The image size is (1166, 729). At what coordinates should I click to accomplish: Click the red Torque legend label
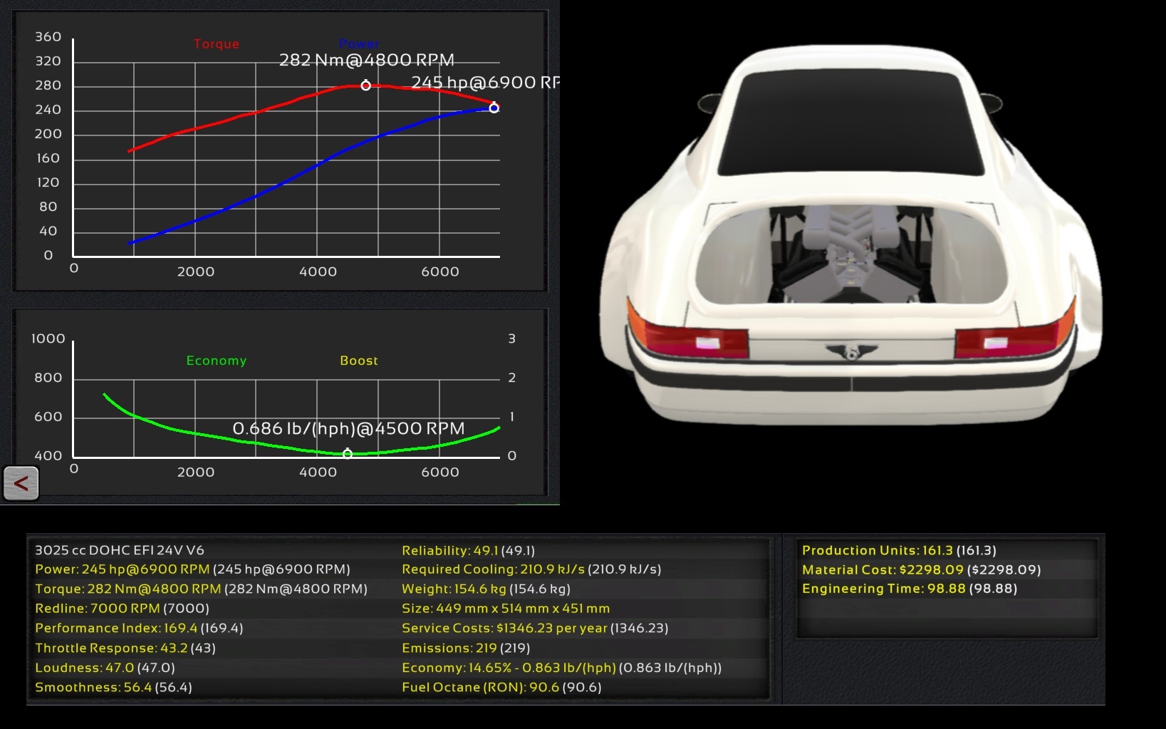point(217,44)
